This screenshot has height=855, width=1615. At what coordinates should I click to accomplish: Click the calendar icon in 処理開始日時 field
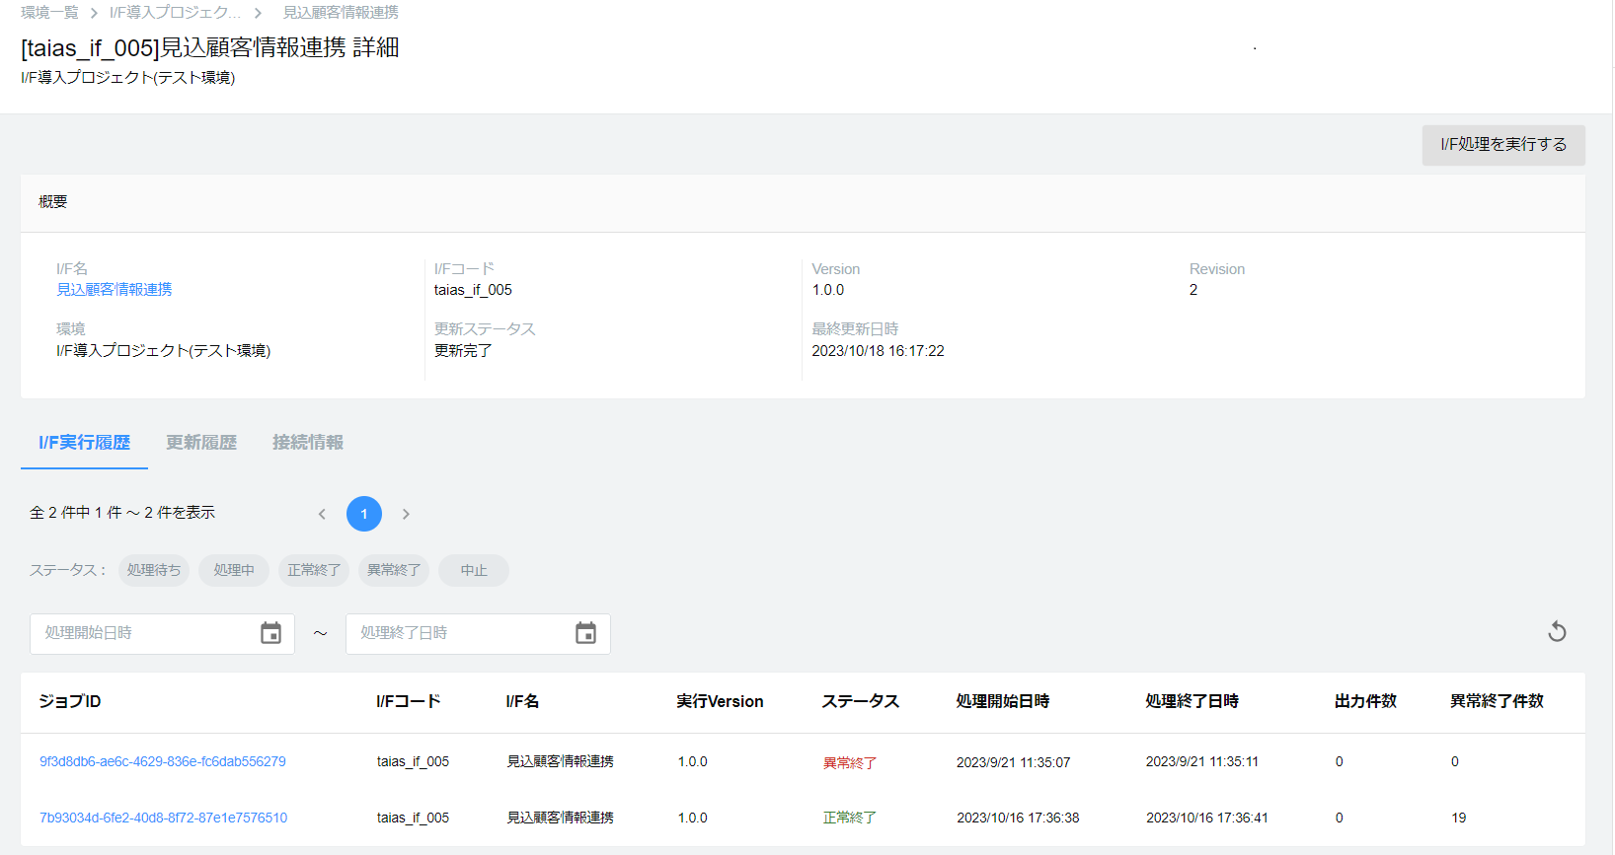point(270,633)
